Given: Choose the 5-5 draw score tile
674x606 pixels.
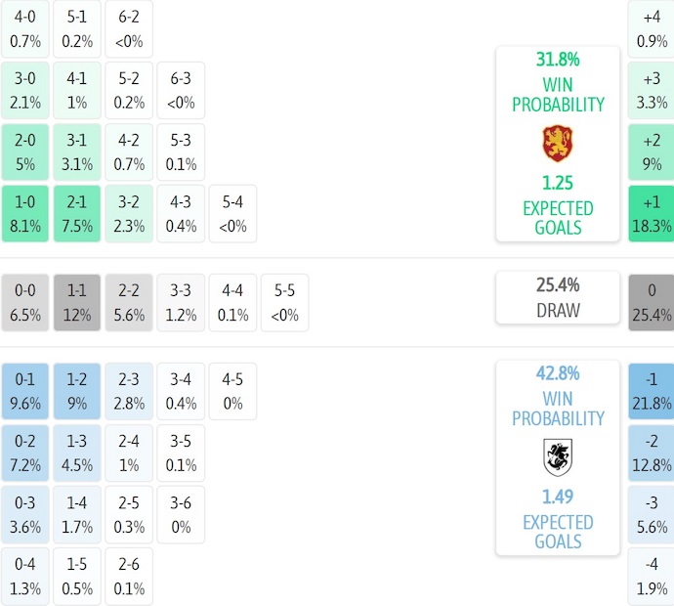Looking at the screenshot, I should (x=284, y=303).
